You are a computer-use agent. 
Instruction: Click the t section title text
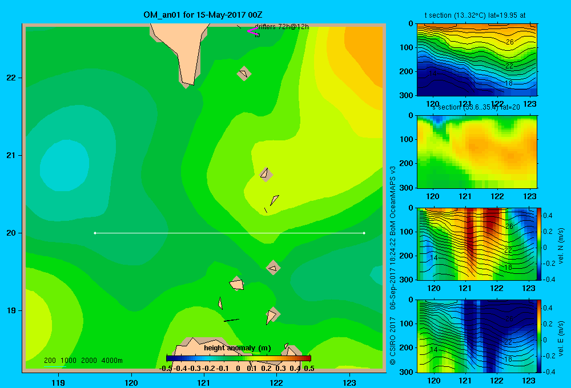(475, 15)
